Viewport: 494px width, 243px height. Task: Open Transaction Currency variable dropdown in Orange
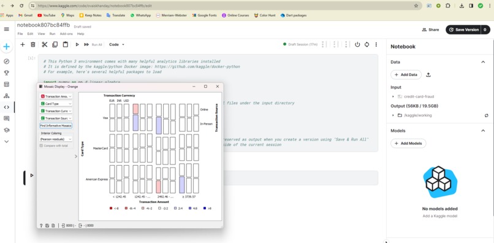[x=56, y=111]
